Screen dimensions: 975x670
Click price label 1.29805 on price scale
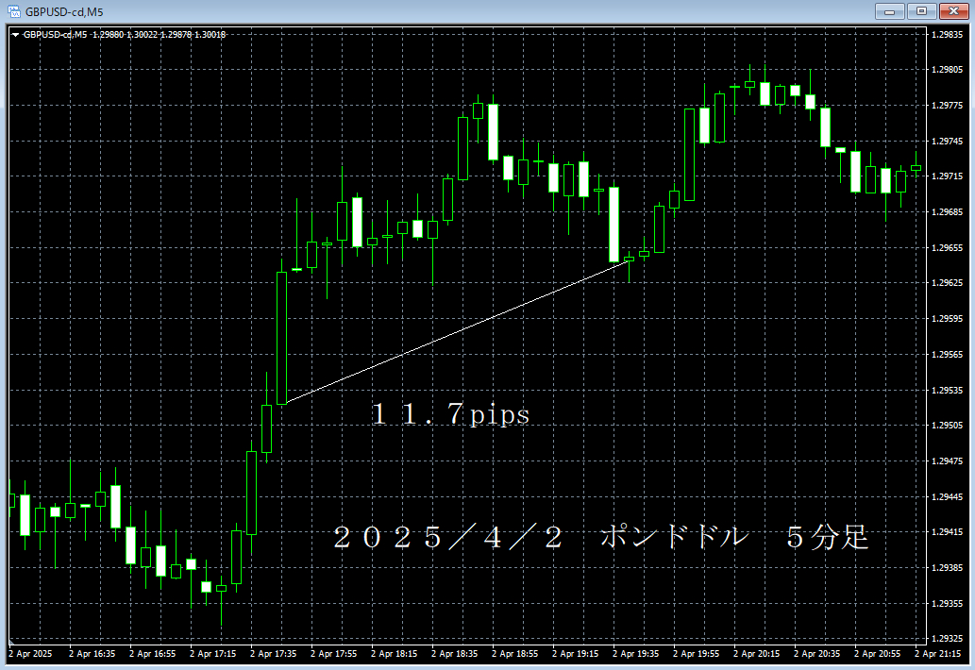pos(947,70)
